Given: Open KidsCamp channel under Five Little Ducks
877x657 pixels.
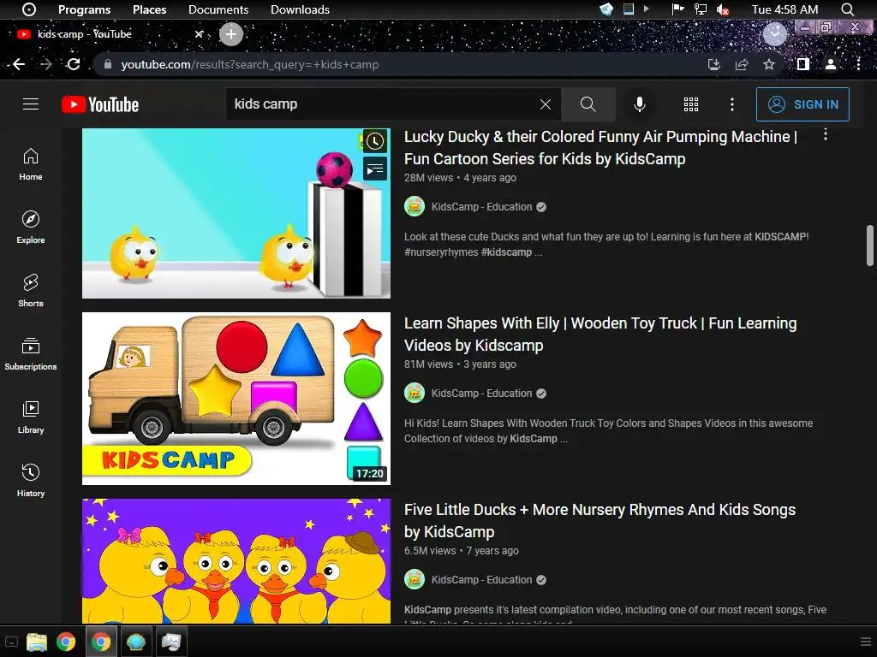Looking at the screenshot, I should [x=481, y=580].
